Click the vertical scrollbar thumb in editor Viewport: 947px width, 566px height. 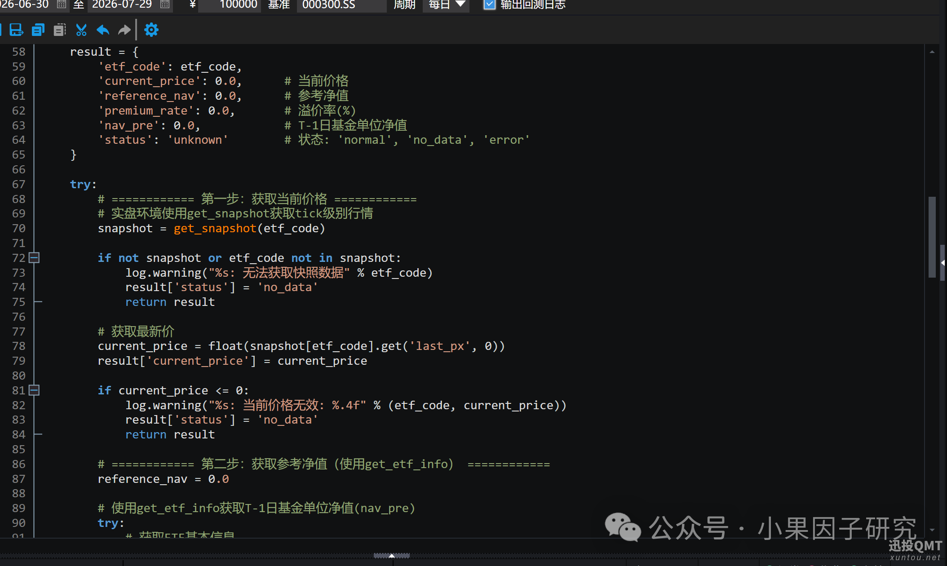click(x=932, y=237)
